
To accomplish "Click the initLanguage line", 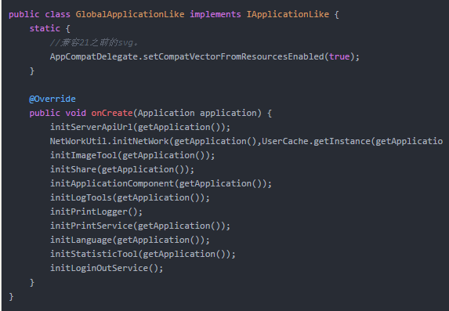I will pos(130,240).
